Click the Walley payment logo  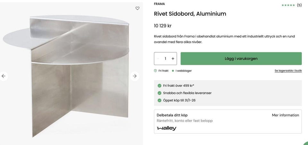click(167, 128)
